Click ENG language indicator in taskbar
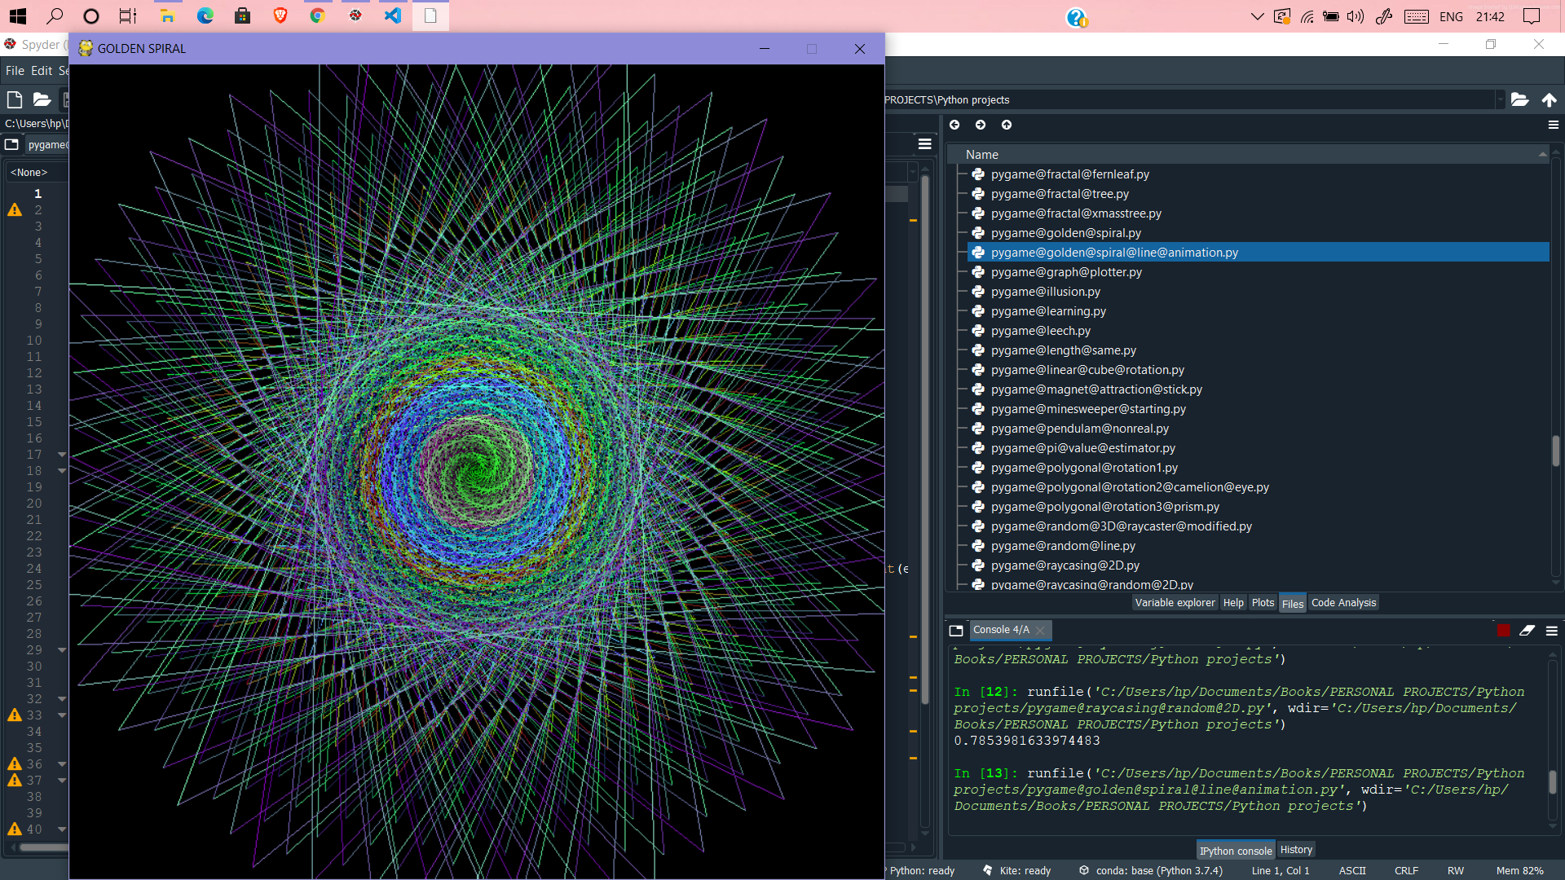The width and height of the screenshot is (1565, 880). point(1451,16)
